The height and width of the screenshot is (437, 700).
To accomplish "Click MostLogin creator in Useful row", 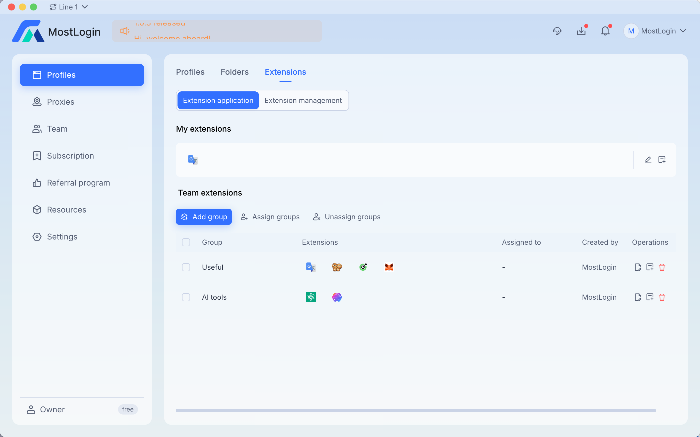I will tap(599, 267).
